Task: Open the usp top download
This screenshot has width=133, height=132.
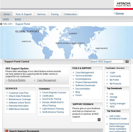Action: click(112, 94)
